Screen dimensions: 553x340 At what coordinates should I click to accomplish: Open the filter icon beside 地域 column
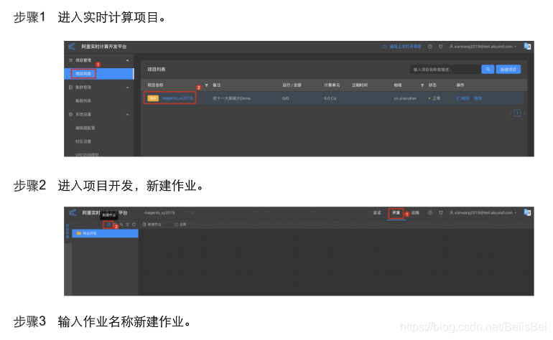(x=422, y=85)
